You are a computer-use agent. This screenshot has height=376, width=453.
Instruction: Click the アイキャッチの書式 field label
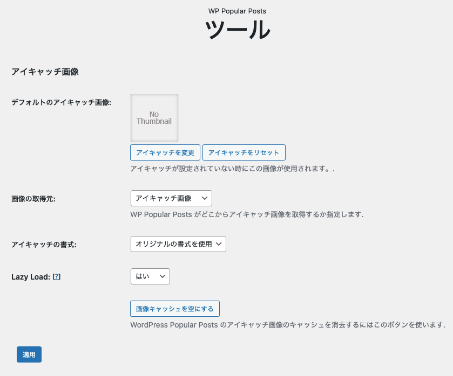44,245
